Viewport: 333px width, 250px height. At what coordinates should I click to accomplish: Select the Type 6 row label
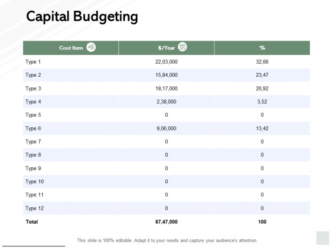click(33, 129)
